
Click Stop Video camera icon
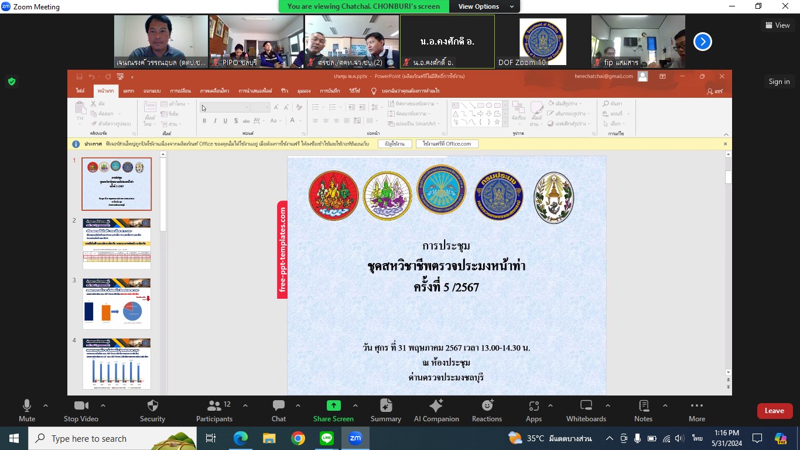[x=81, y=405]
